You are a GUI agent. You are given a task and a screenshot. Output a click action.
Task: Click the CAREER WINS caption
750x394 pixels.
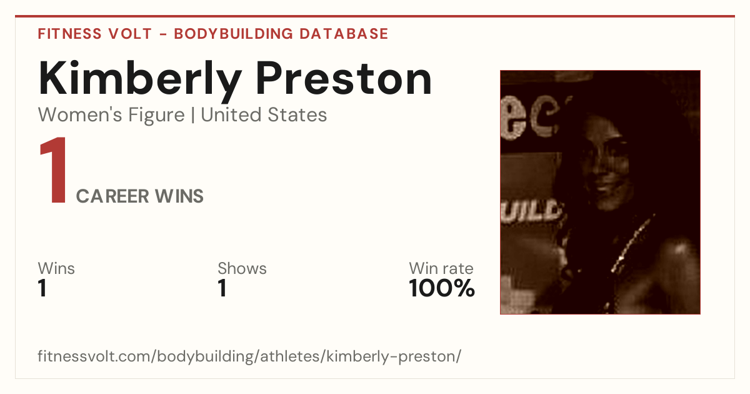click(140, 196)
